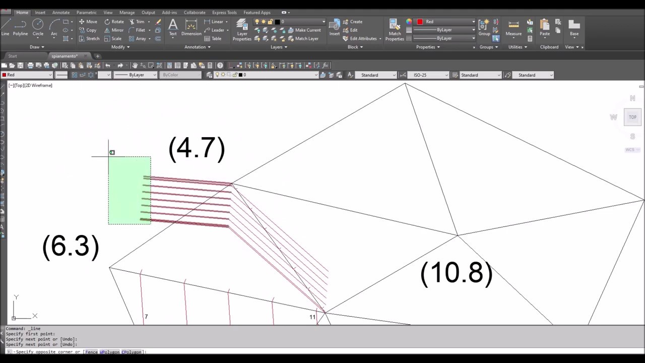The width and height of the screenshot is (645, 363).
Task: Click Match Properties tool
Action: 395,29
